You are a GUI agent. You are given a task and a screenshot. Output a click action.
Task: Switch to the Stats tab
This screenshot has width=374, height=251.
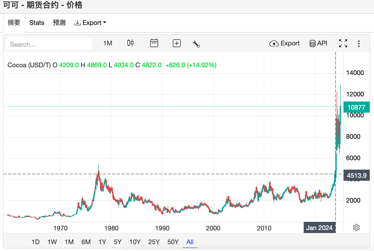pos(37,23)
